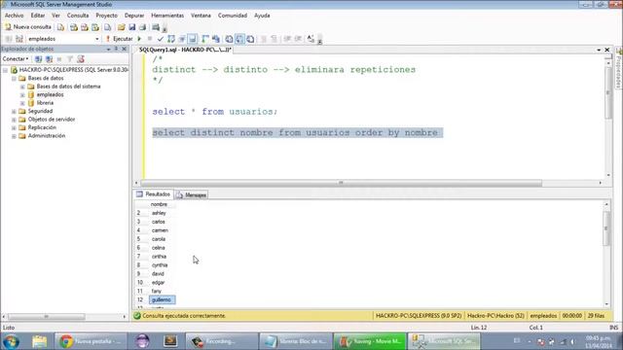
Task: Open a new Database Engine query
Action: pos(60,27)
